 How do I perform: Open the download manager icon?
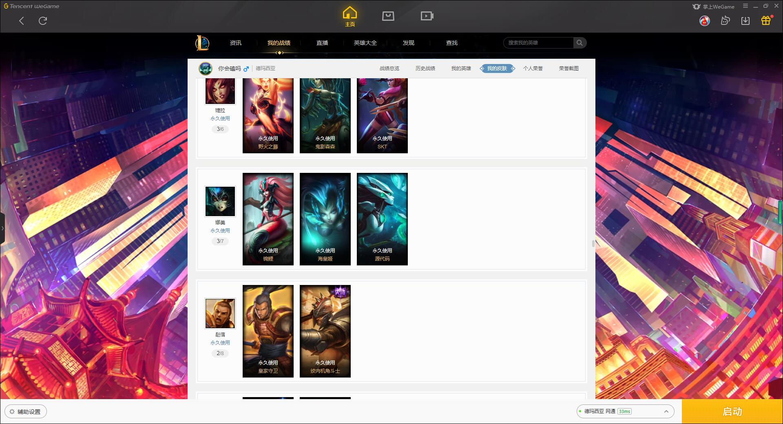(x=745, y=20)
